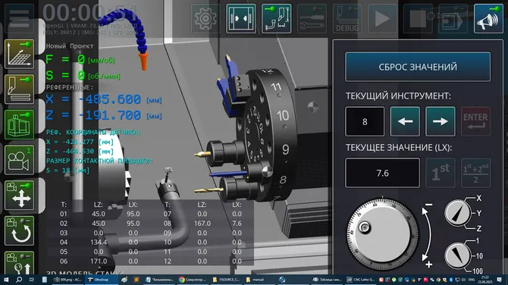
Task: Select the camera 1 view icon
Action: point(20,160)
